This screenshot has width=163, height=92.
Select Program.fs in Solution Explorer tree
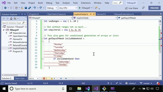click(x=18, y=51)
